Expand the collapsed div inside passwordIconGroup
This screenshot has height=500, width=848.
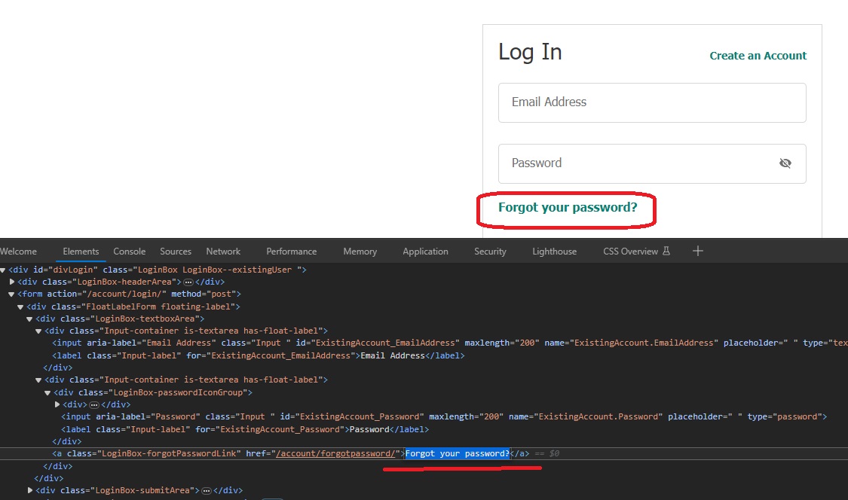click(57, 404)
